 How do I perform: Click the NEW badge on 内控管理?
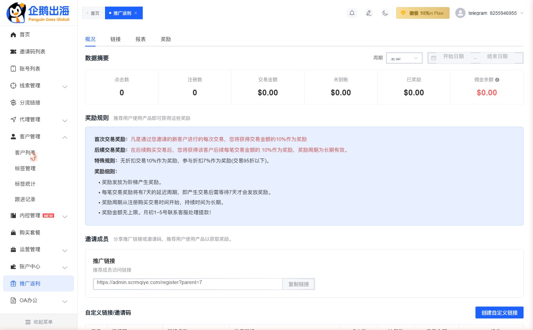[x=48, y=216]
